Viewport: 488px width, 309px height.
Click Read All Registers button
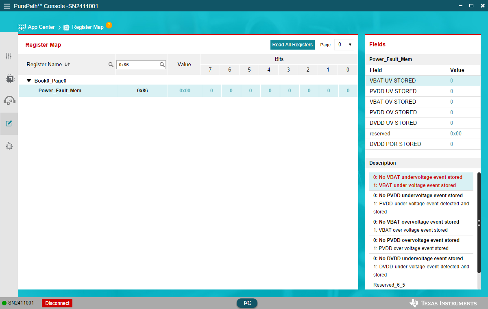[293, 45]
